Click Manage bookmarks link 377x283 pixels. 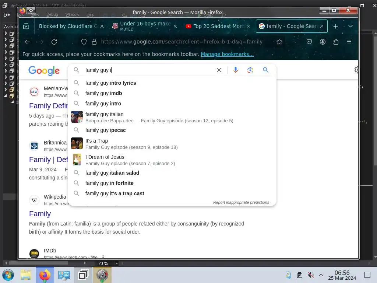point(227,54)
